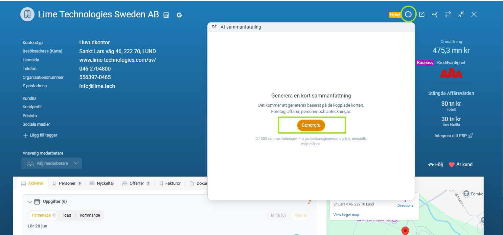Collapse the card with minimize arrows icon

tap(461, 14)
